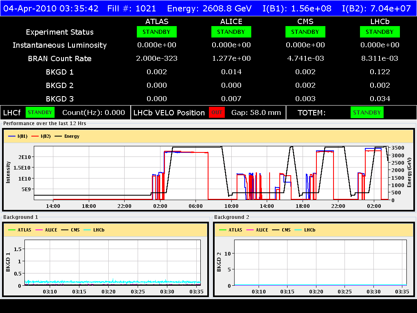
Task: Click the Experiment Status row label
Action: point(60,32)
